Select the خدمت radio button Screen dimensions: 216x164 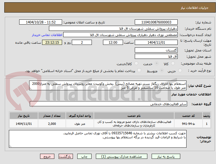pyautogui.click(x=156, y=63)
